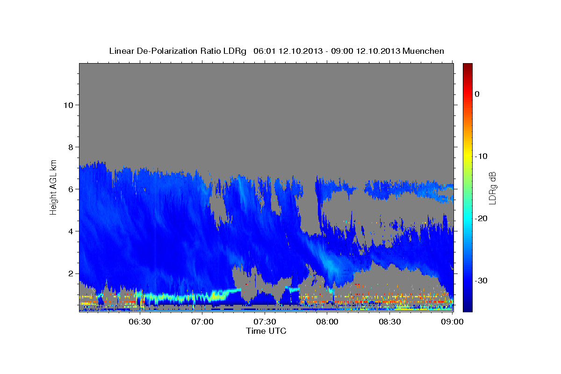Viewport: 561px width, 374px height.
Task: Click the 07:30 time tick label
Action: [265, 322]
